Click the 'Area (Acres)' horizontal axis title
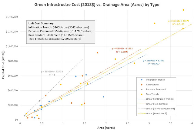Image resolution: width=194 pixels, height=130 pixels. pyautogui.click(x=106, y=128)
